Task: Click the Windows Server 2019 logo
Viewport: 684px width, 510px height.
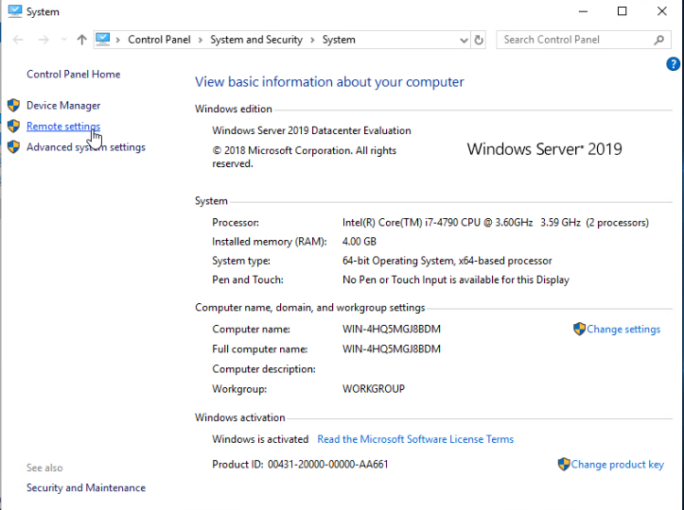Action: click(544, 149)
